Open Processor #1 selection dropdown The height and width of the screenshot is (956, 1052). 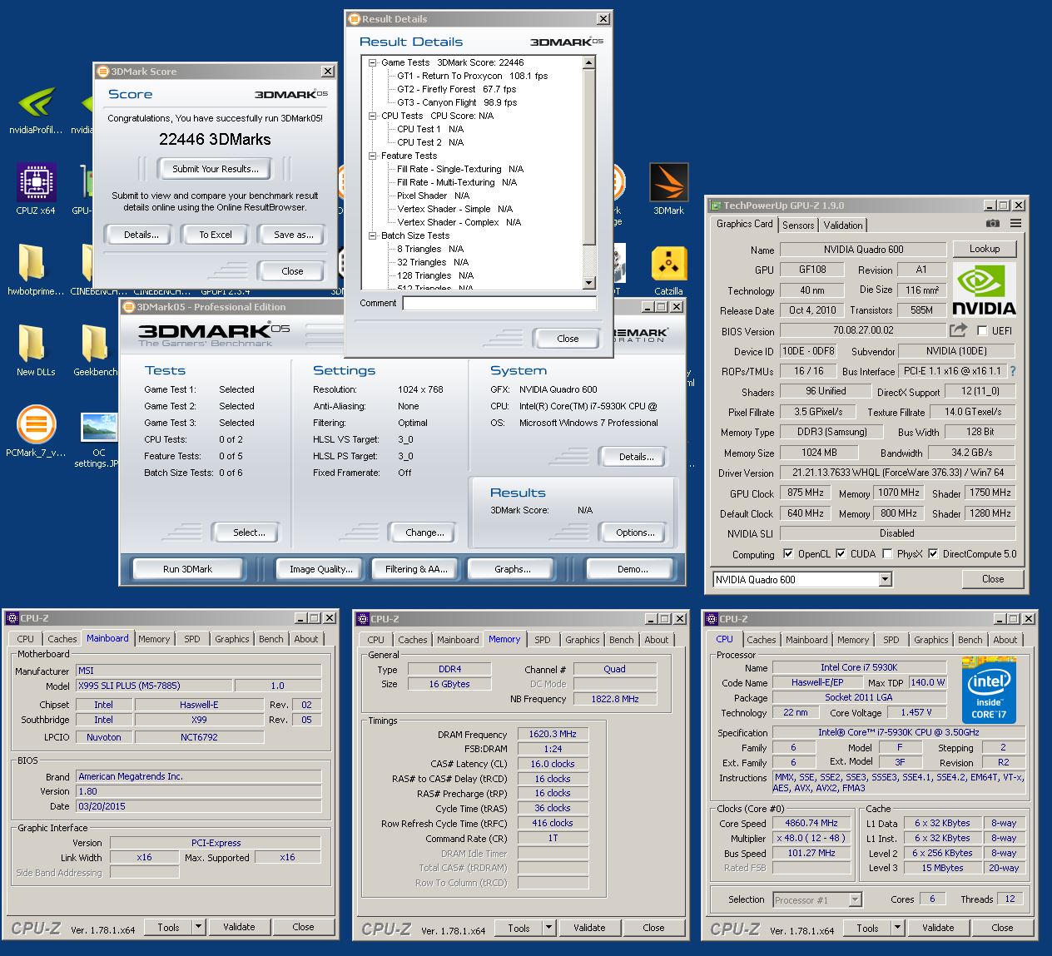(x=855, y=899)
